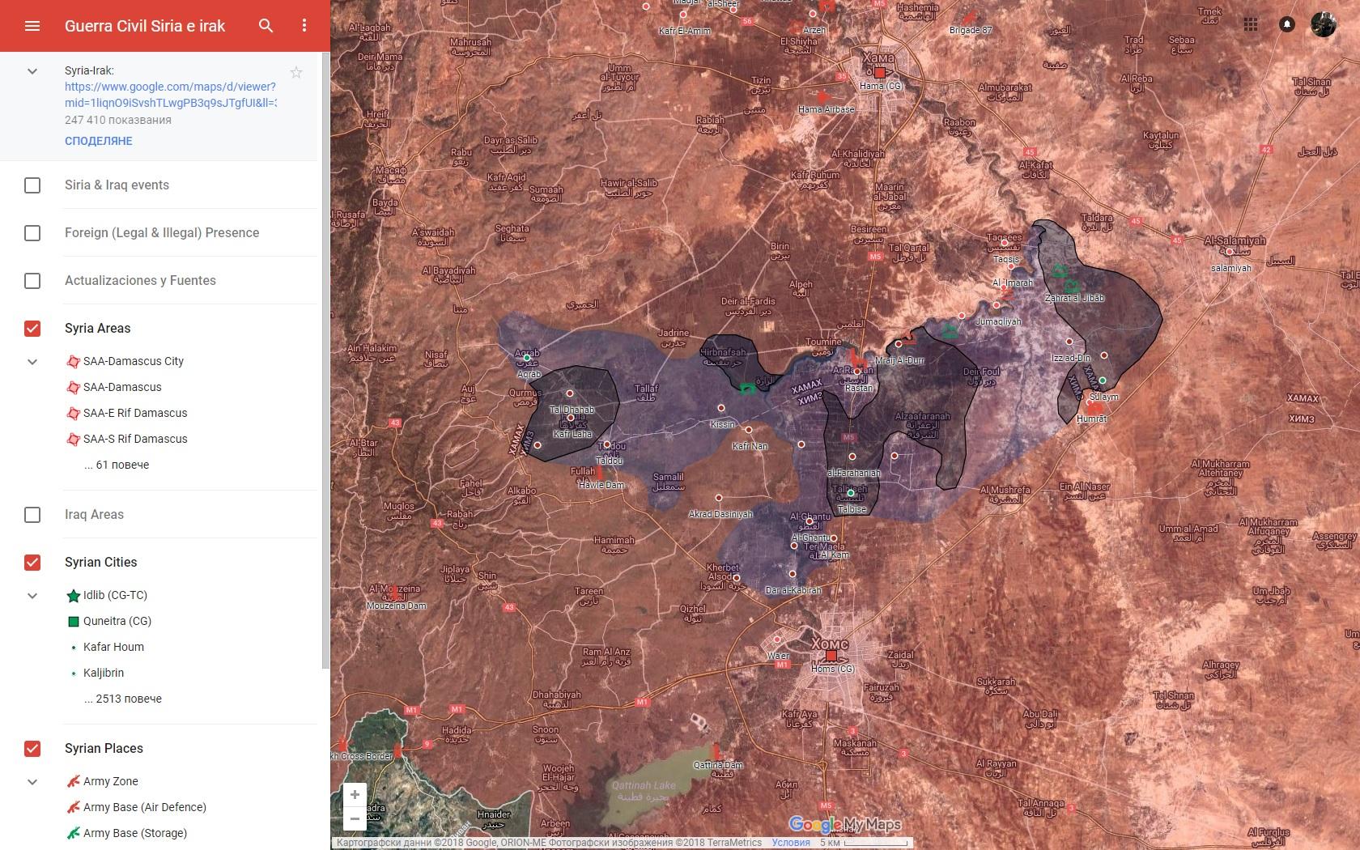The height and width of the screenshot is (850, 1360).
Task: Open the three-dot more options menu
Action: [x=304, y=26]
